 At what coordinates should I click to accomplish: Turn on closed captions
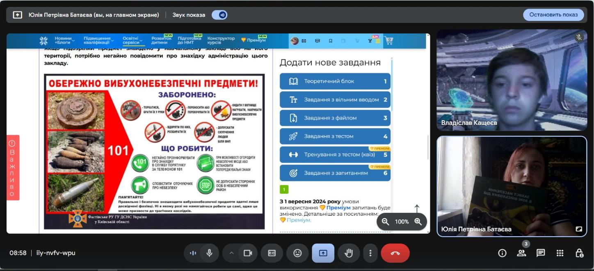click(x=272, y=253)
